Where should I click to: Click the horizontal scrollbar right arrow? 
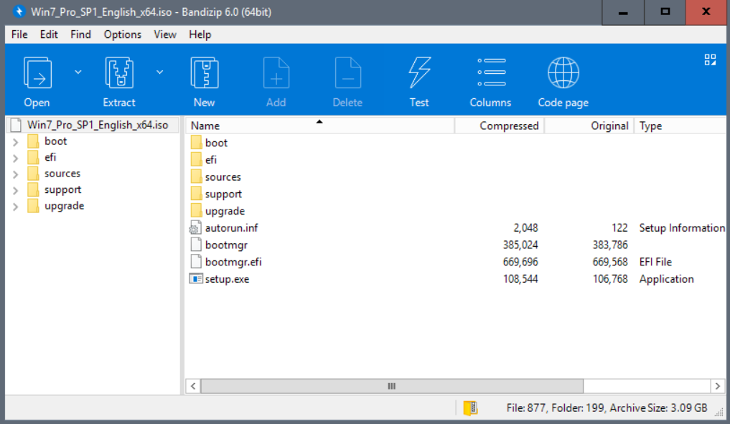click(x=717, y=386)
